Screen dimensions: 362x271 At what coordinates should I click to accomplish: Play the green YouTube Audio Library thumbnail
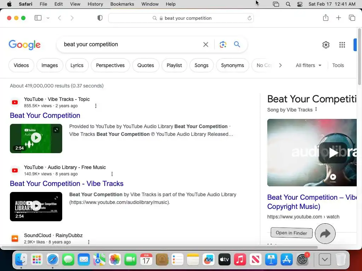[x=36, y=138]
